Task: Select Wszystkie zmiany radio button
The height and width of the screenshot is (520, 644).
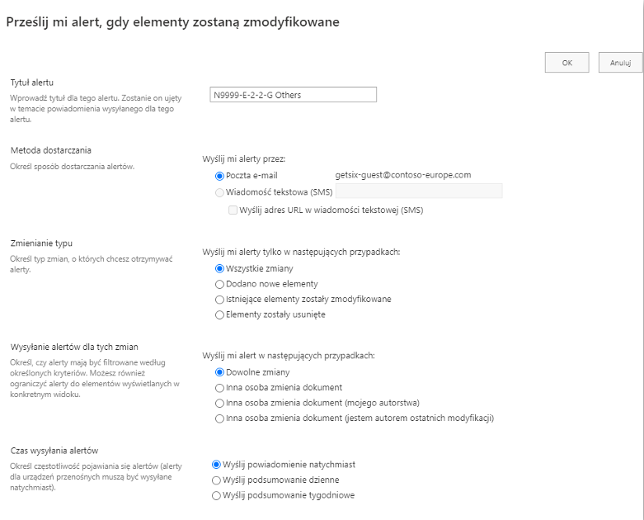Action: click(219, 269)
